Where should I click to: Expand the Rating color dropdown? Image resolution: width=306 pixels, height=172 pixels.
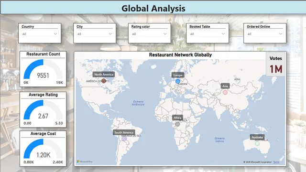click(149, 34)
